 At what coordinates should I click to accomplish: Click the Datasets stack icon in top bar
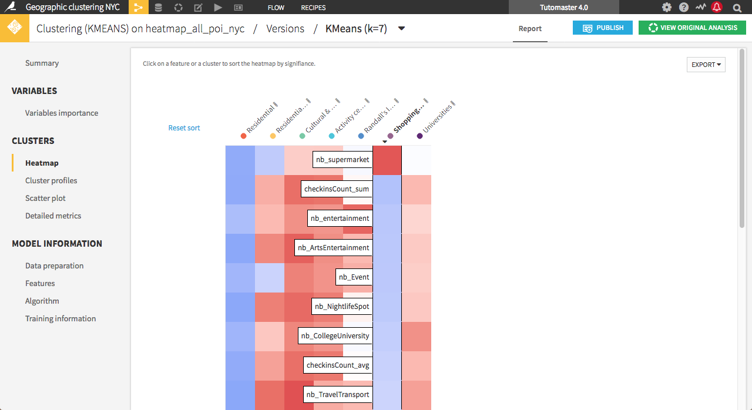[x=158, y=8]
